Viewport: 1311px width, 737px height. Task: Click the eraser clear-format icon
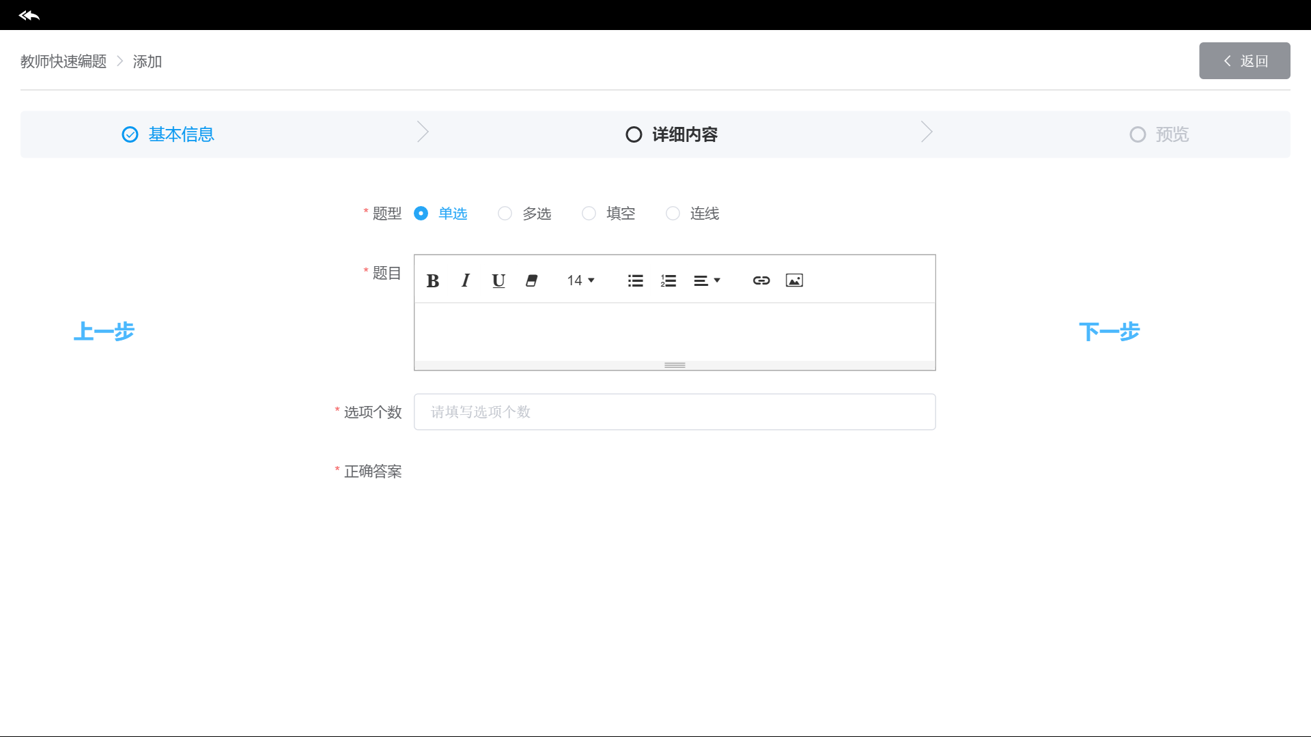[531, 280]
